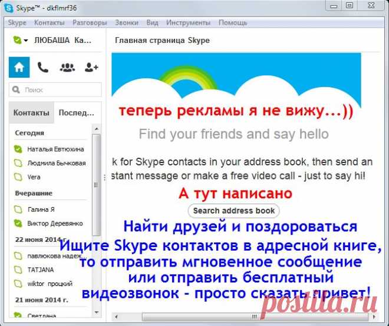
Task: Click contact list scroll up arrow
Action: click(x=97, y=129)
